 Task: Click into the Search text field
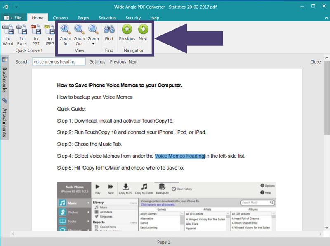click(59, 62)
